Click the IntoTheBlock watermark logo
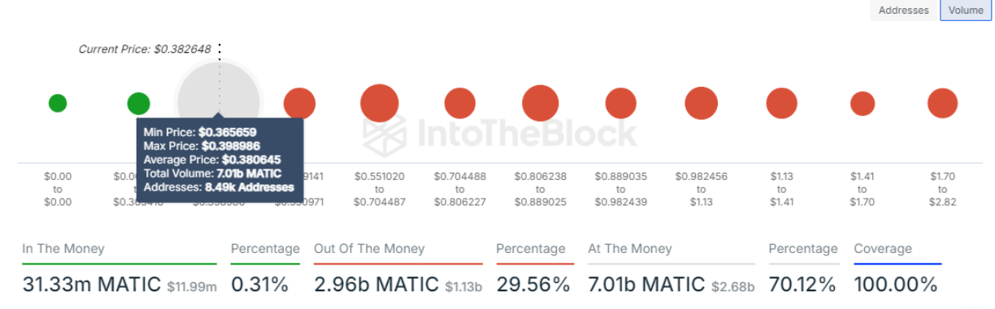 pyautogui.click(x=500, y=132)
